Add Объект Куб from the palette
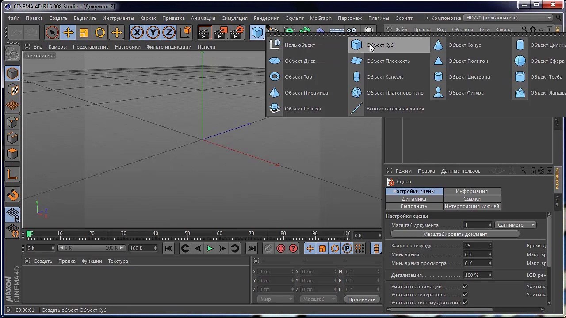Viewport: 566px width, 318px height. coord(389,45)
